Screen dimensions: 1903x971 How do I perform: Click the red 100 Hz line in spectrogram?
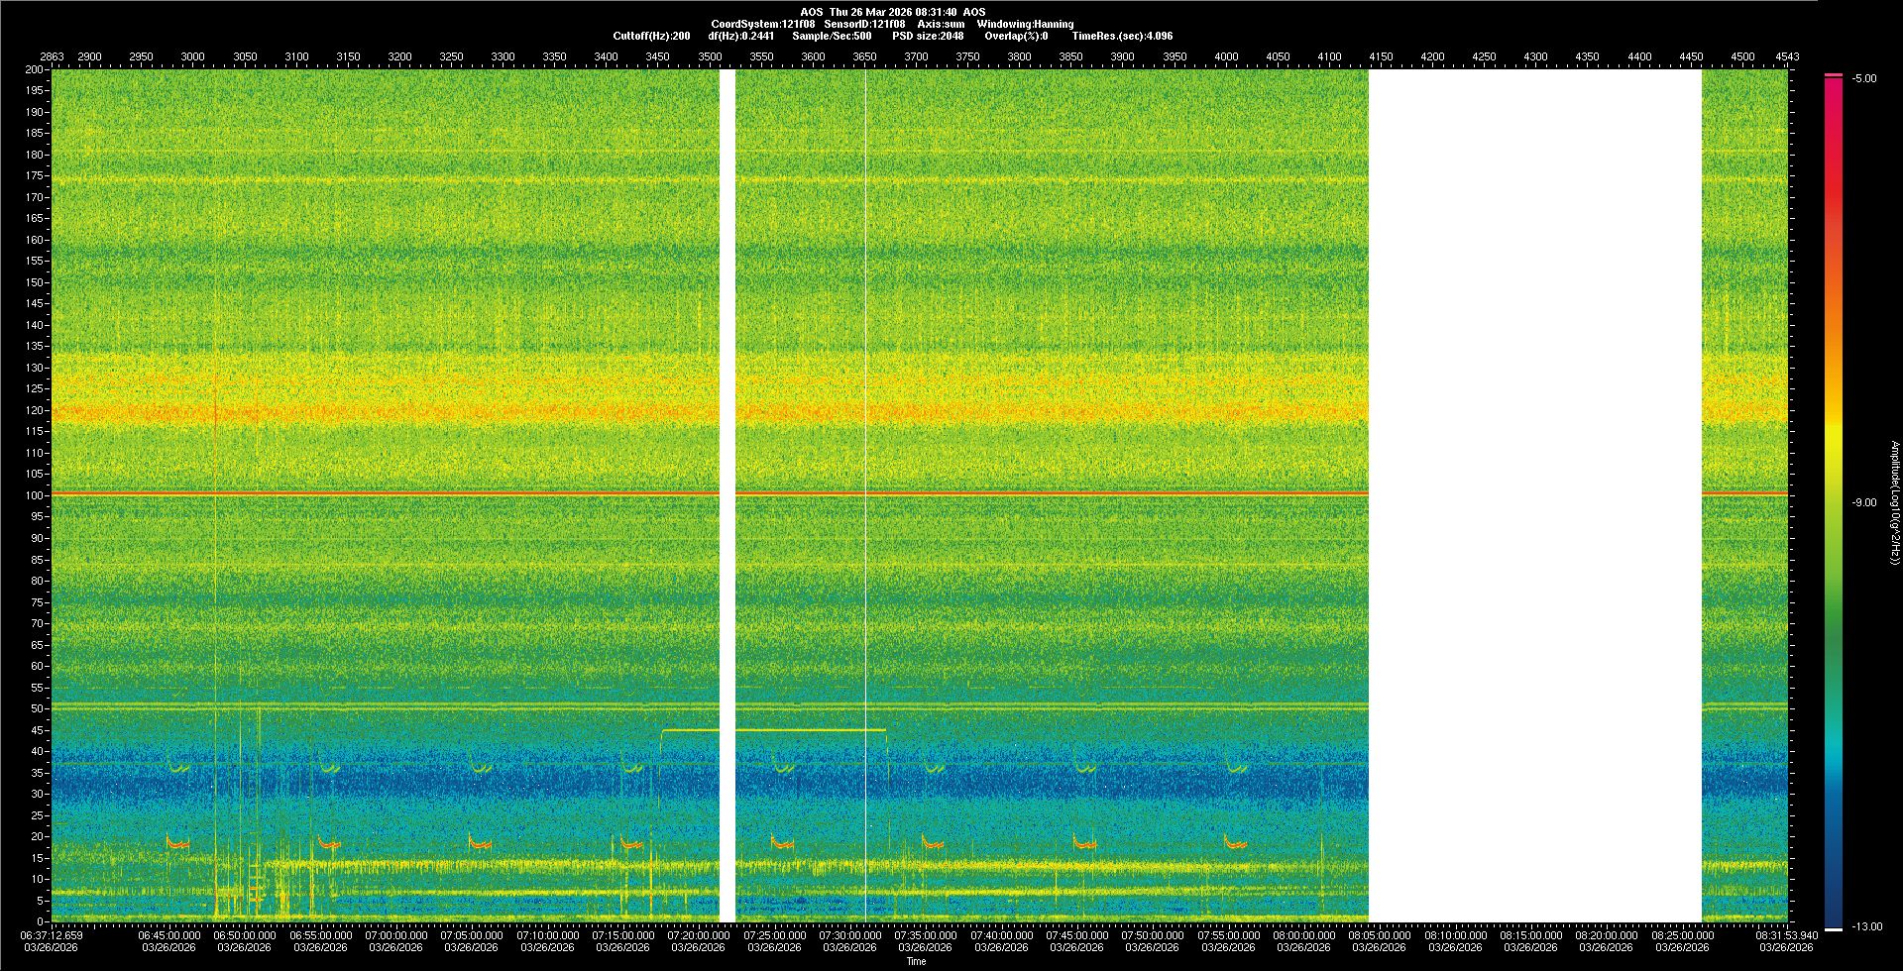[x=396, y=492]
